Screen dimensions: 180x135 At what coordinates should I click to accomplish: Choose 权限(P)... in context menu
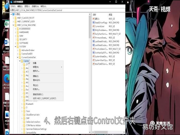point(46,89)
